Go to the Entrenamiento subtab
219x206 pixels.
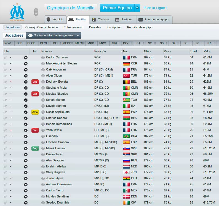[73, 27]
